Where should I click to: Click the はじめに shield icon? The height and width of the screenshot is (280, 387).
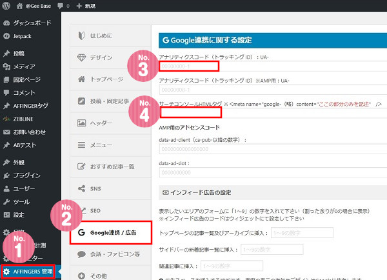point(81,35)
